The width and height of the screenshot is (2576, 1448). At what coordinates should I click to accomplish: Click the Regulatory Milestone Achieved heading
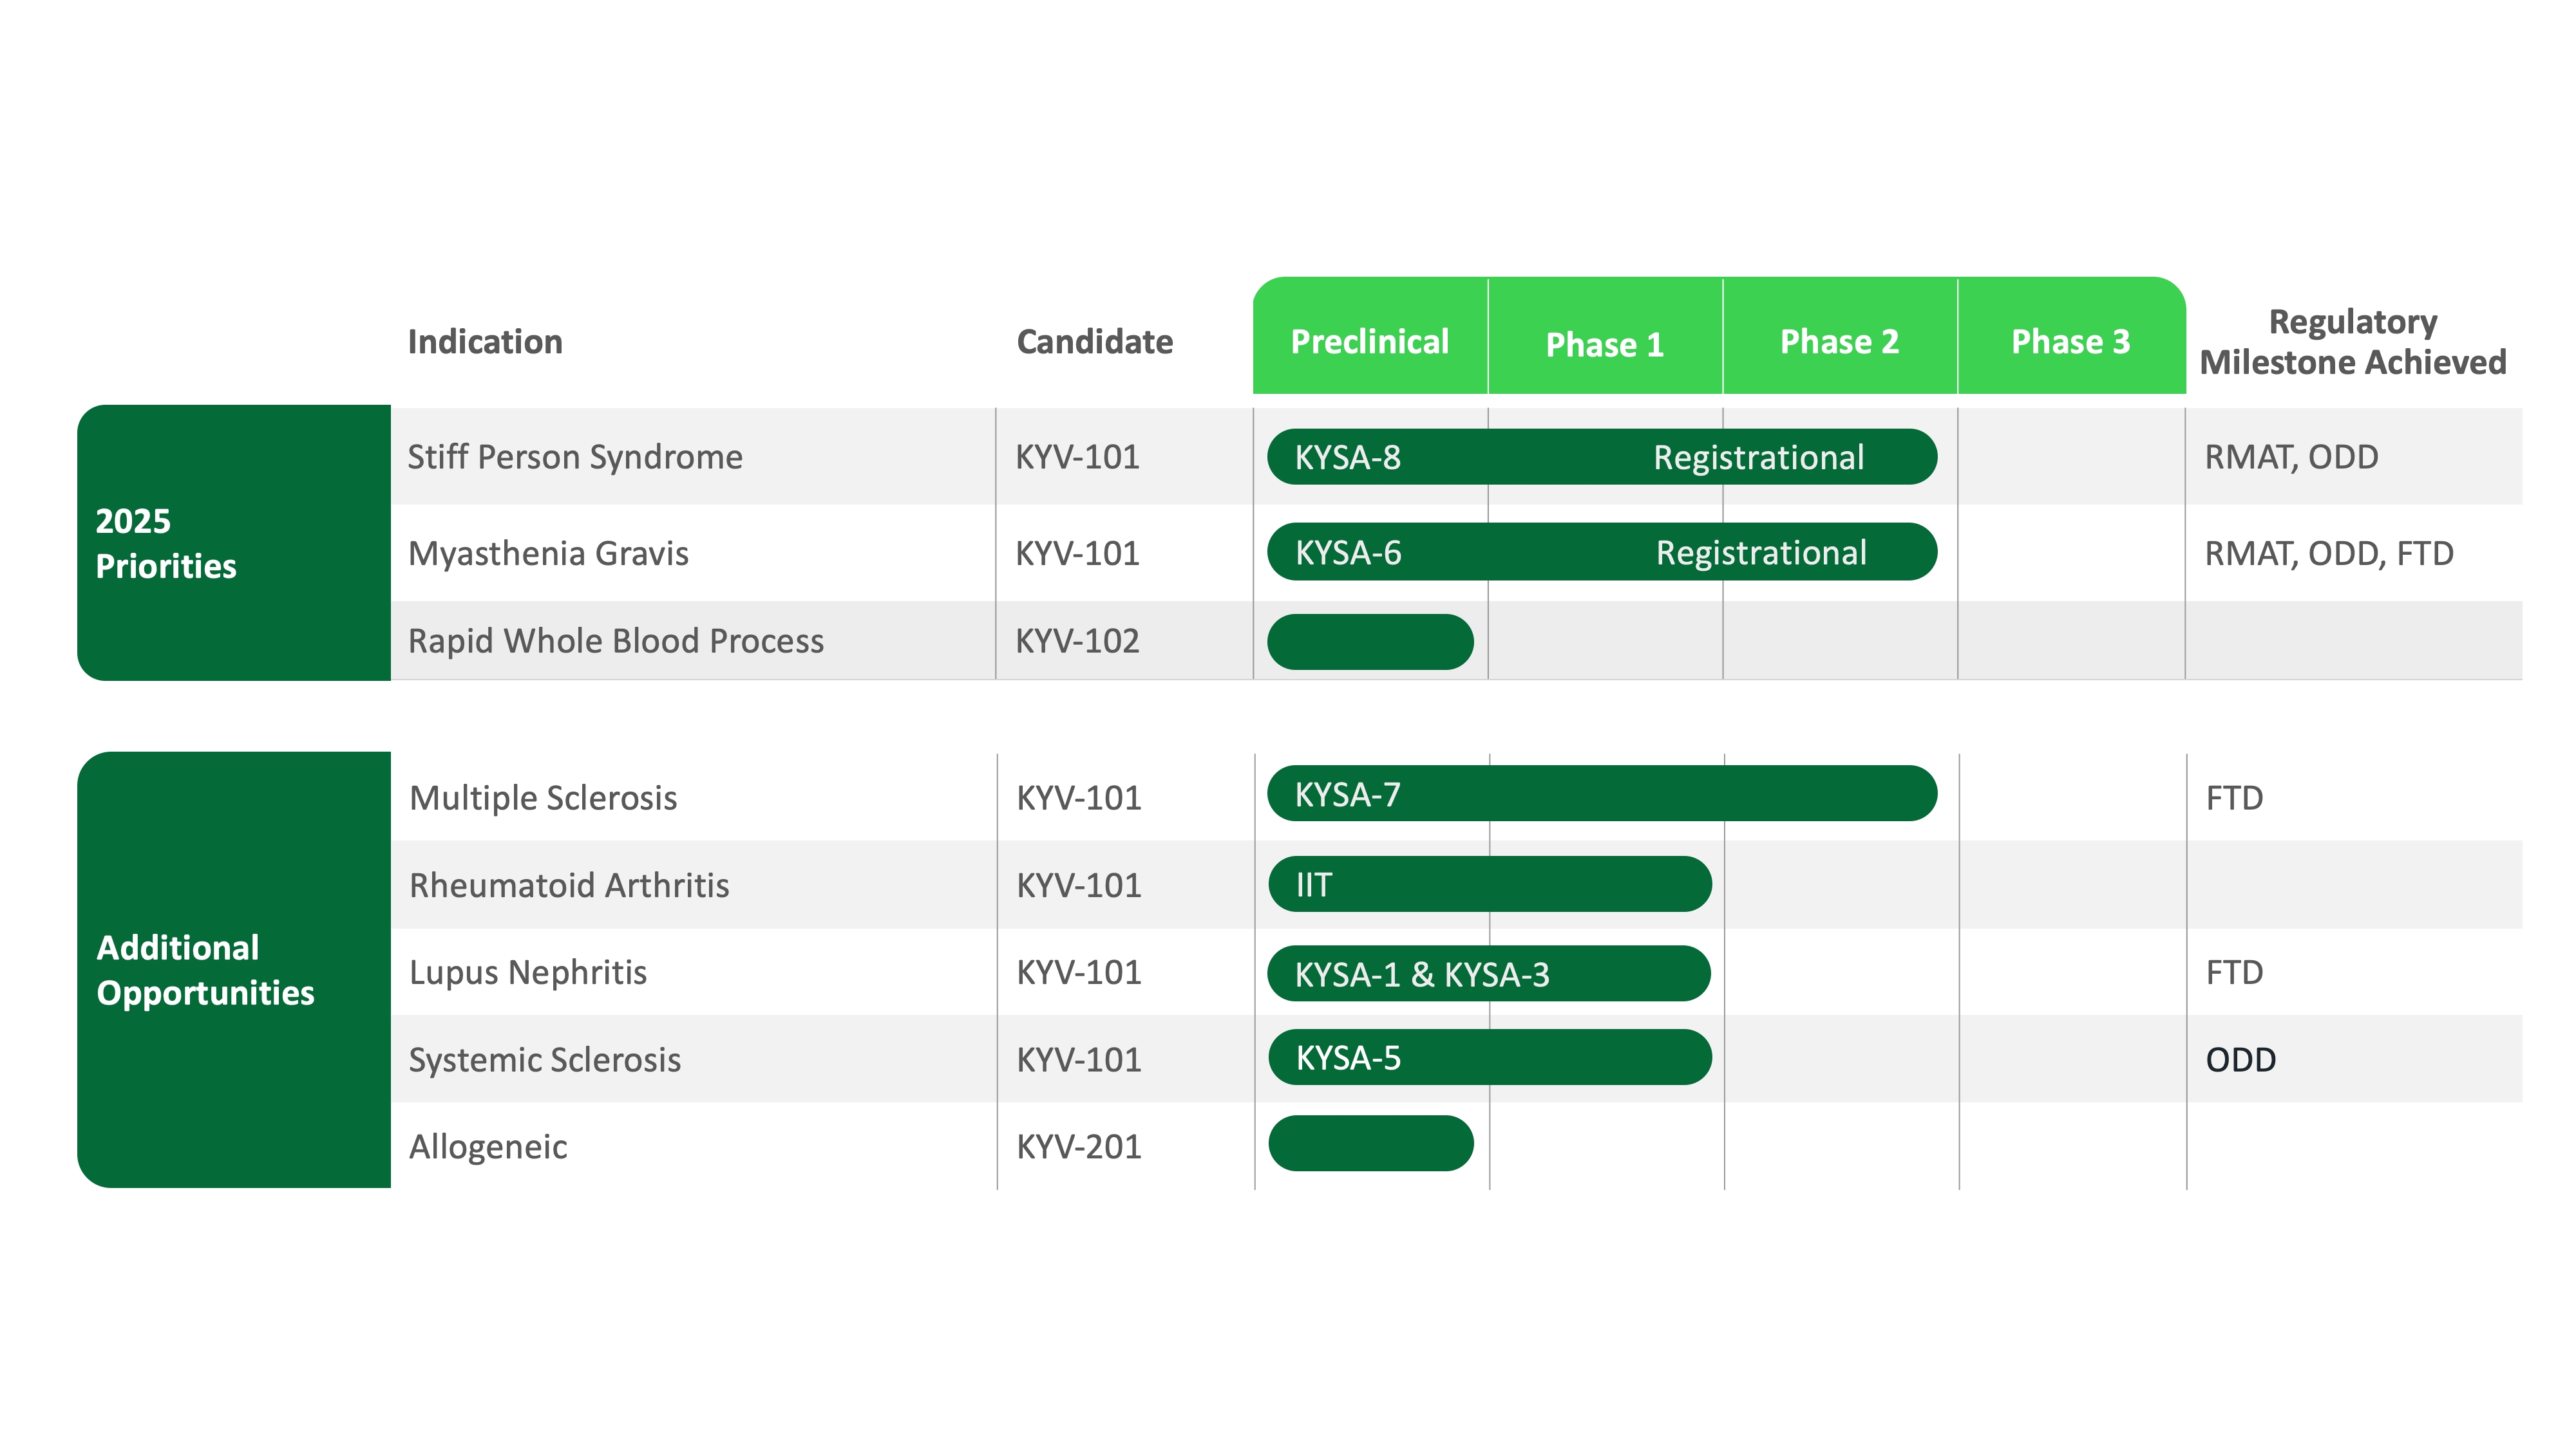click(2352, 342)
